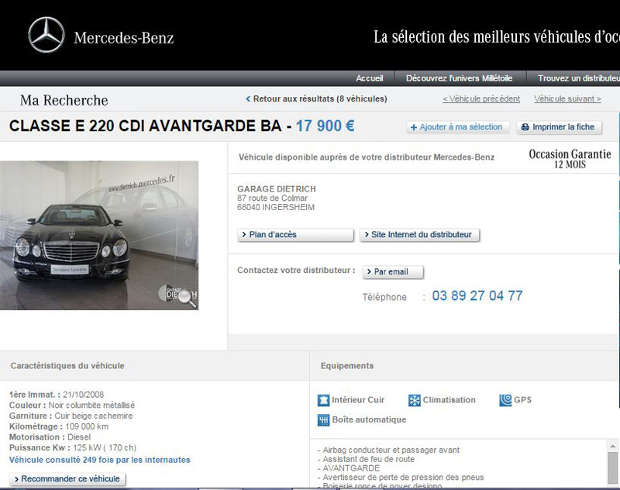Go back via Retour aux résultats link
This screenshot has width=620, height=490.
316,99
